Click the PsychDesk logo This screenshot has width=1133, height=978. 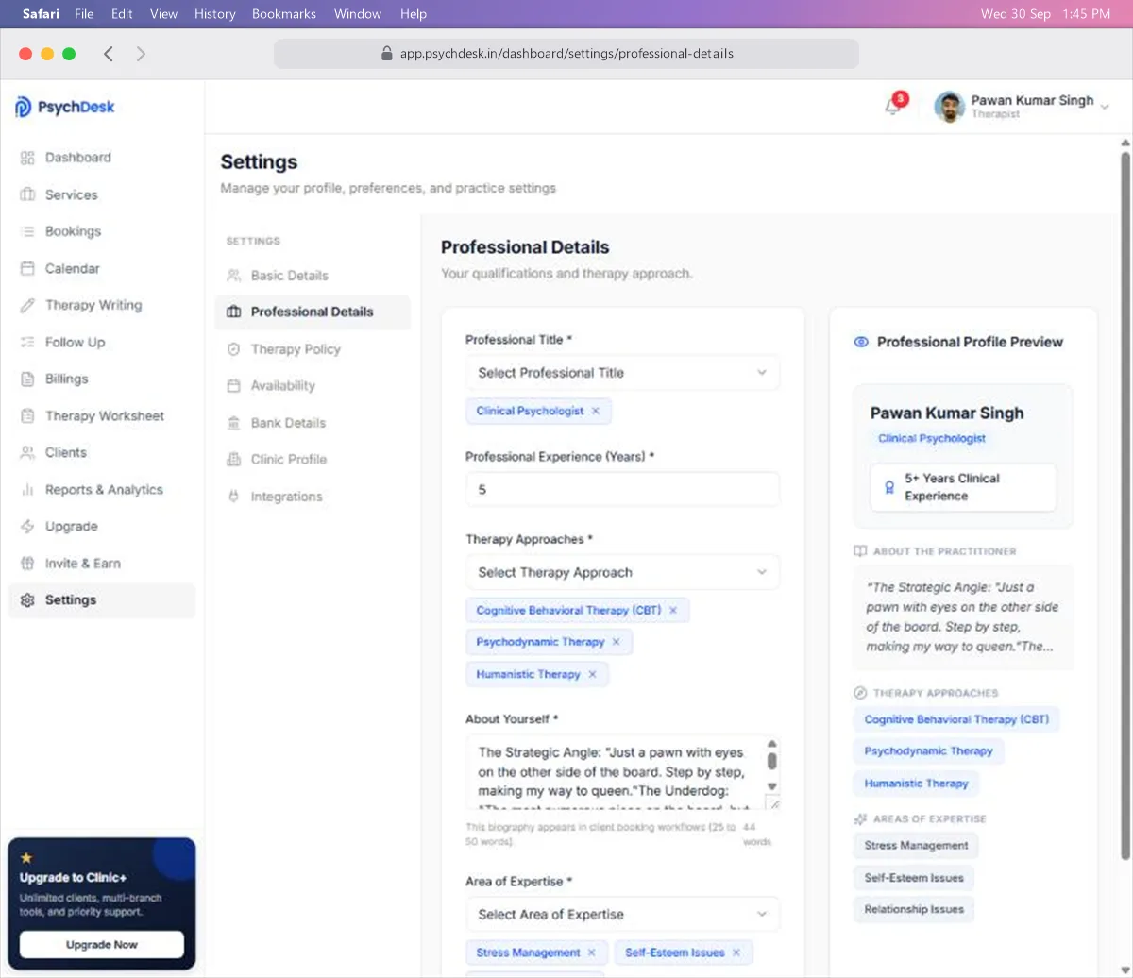point(65,107)
